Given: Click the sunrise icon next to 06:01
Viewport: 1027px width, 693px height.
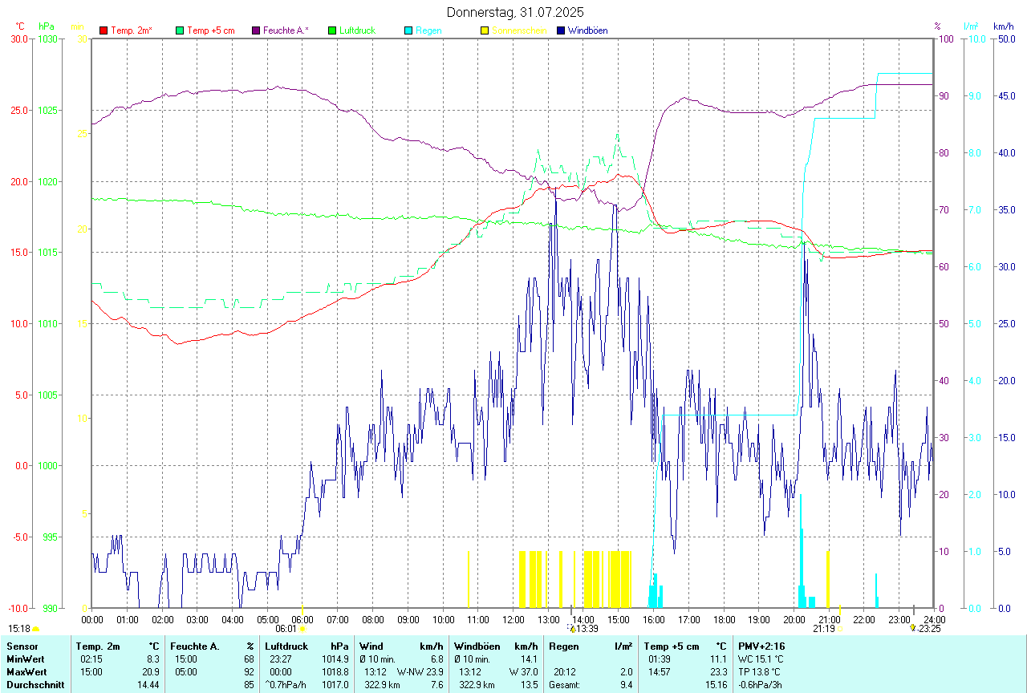Looking at the screenshot, I should click(302, 630).
